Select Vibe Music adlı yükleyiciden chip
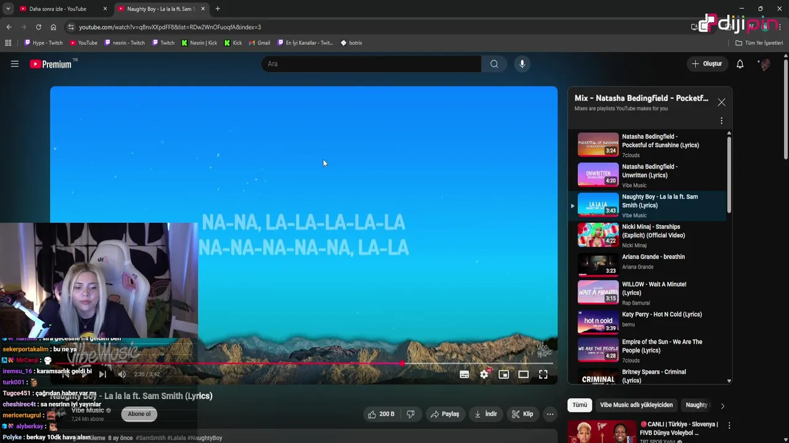 click(x=636, y=405)
